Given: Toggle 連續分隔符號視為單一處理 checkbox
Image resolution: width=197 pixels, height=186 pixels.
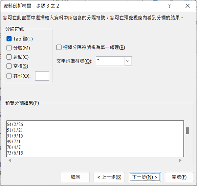Looking at the screenshot, I should (59, 47).
